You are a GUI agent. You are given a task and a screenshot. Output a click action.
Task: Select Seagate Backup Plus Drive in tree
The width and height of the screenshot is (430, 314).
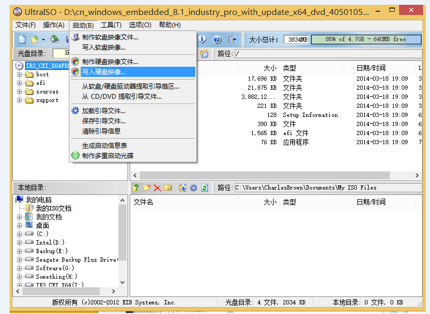pos(77,260)
